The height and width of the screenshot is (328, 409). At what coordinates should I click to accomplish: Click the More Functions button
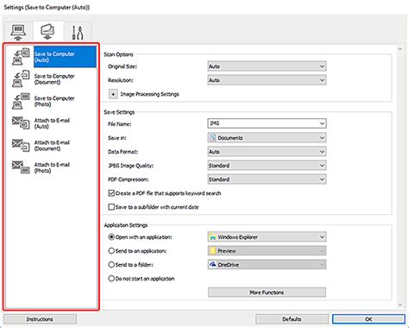coord(267,293)
